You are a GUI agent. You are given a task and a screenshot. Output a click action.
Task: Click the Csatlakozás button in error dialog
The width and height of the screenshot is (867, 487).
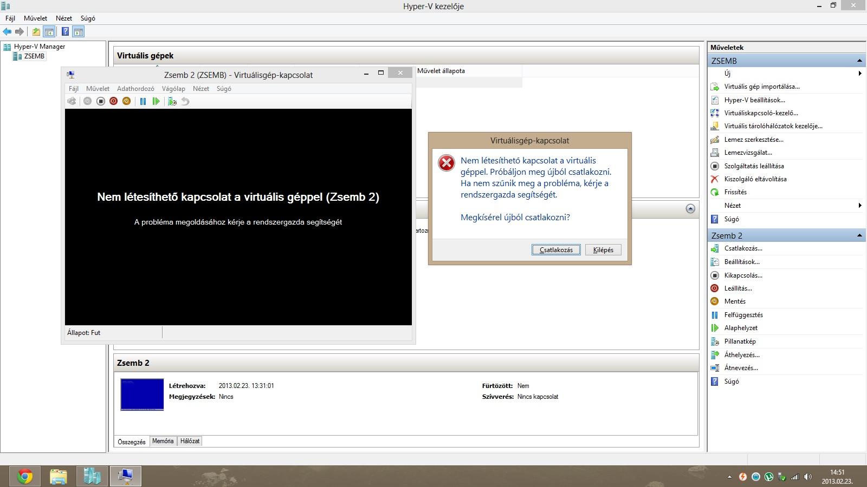[556, 250]
